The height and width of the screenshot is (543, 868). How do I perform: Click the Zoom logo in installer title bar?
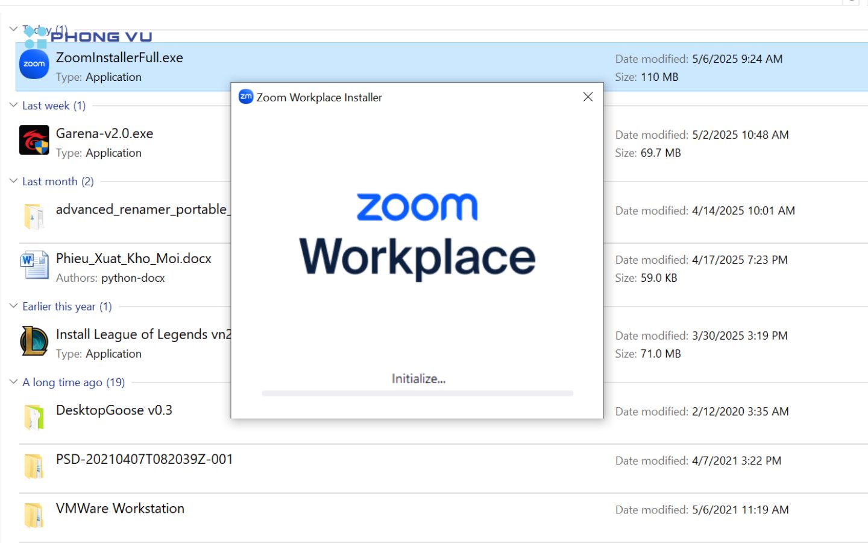click(246, 97)
